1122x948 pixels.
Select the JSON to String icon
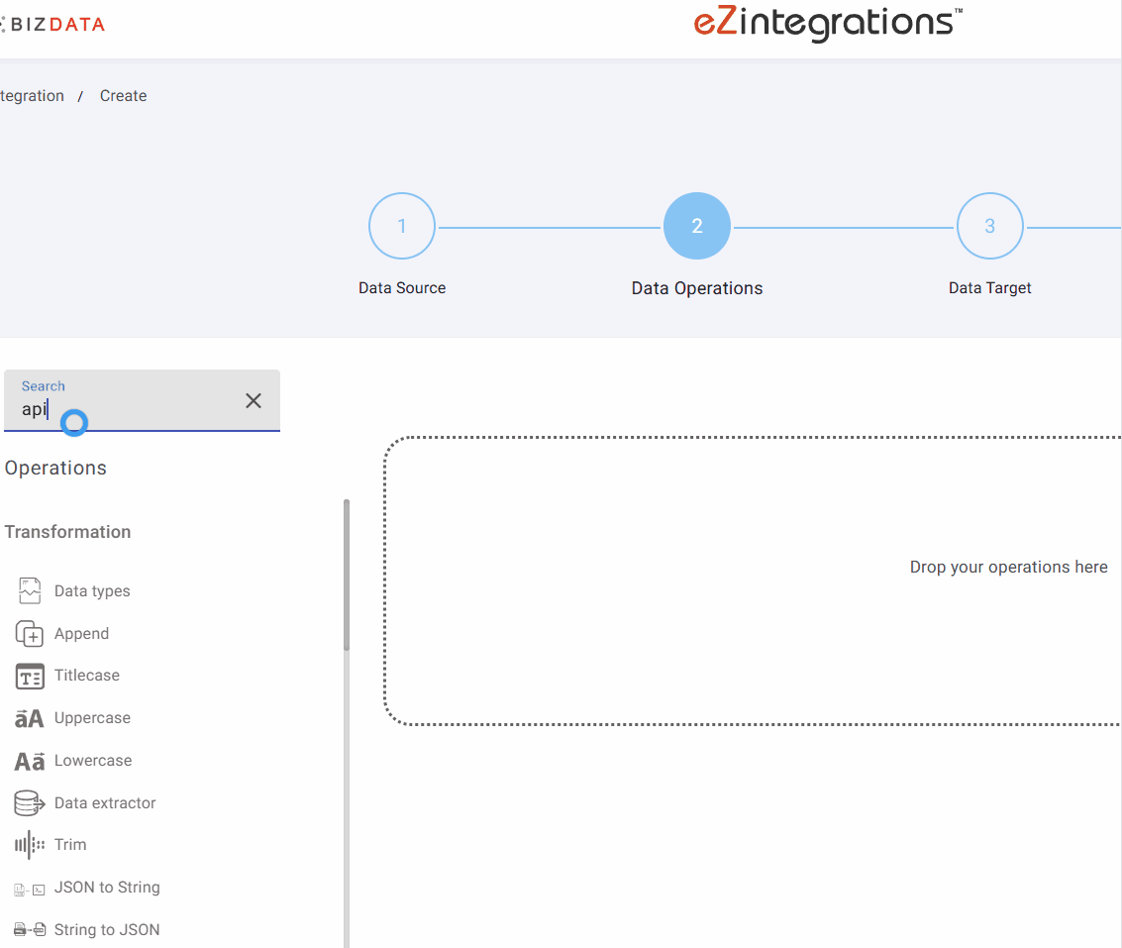tap(30, 889)
